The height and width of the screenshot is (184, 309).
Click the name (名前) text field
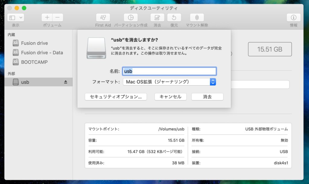(169, 71)
